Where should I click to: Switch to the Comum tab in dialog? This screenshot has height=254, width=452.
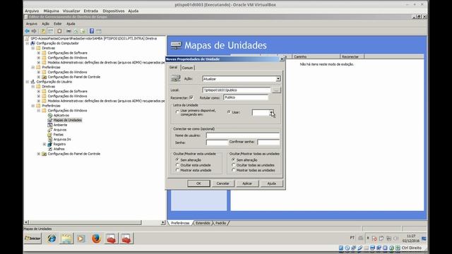[187, 68]
